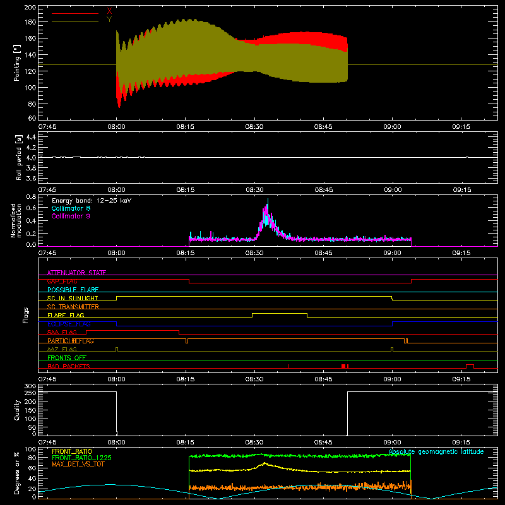Select the SC_IN_SUNLIGHT label
Screen dimensions: 505x505
(x=73, y=298)
